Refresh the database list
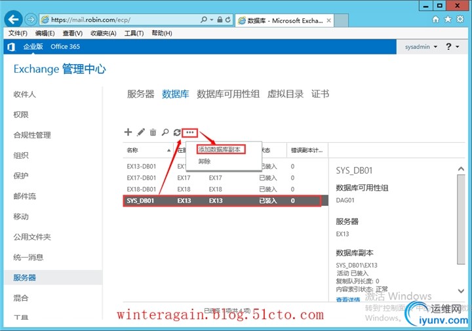472x331 pixels. pos(177,132)
